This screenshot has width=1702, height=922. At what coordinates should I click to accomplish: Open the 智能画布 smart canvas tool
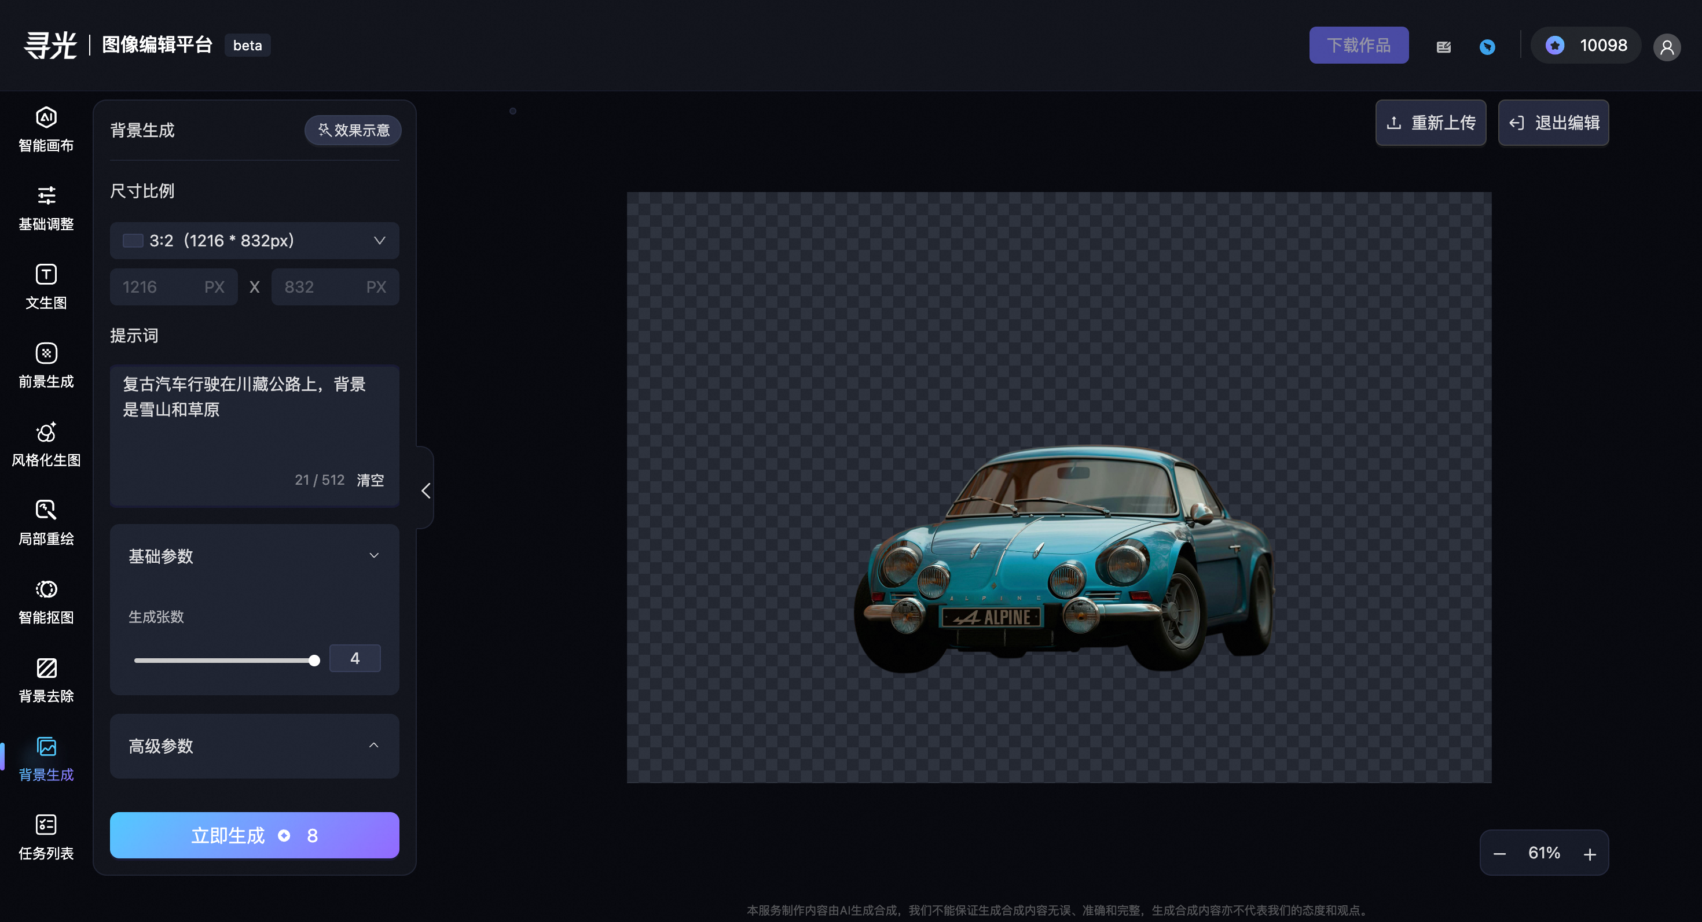tap(46, 130)
